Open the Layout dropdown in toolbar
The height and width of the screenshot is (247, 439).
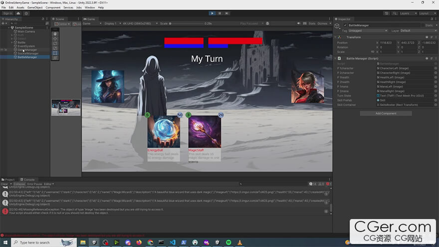pyautogui.click(x=428, y=13)
